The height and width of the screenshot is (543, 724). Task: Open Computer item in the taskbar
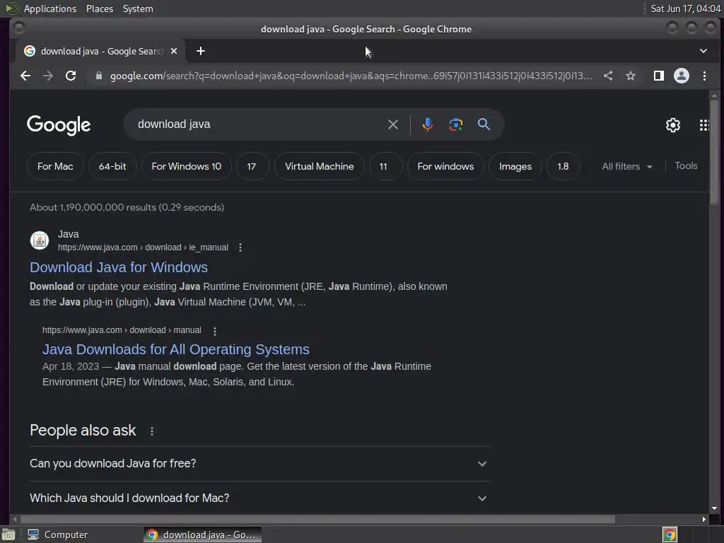[58, 535]
